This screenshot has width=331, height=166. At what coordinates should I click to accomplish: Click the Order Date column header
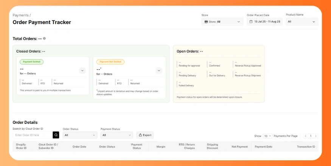[79, 147]
